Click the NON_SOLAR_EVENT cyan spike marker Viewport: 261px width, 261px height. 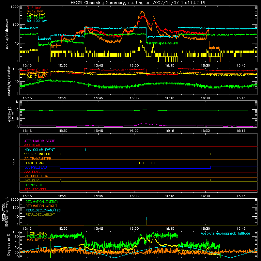tap(86, 149)
